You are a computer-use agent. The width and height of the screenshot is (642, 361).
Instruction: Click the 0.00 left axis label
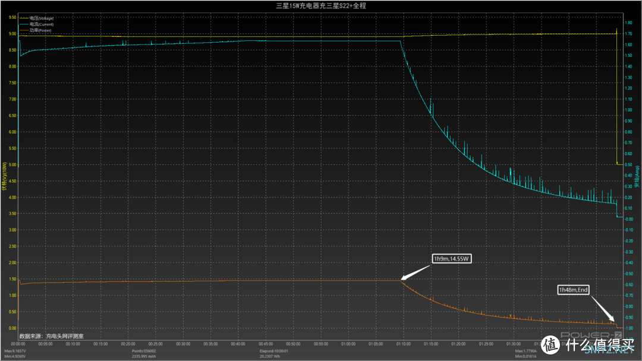pyautogui.click(x=12, y=328)
